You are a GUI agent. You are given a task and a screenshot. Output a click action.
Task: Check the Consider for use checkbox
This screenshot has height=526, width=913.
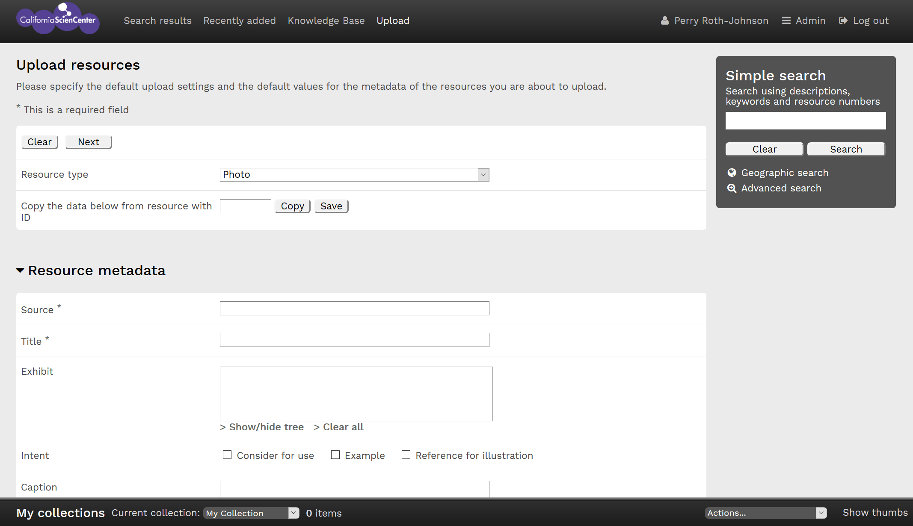[x=227, y=455]
